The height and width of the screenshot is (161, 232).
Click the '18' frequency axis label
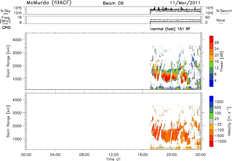19,17
